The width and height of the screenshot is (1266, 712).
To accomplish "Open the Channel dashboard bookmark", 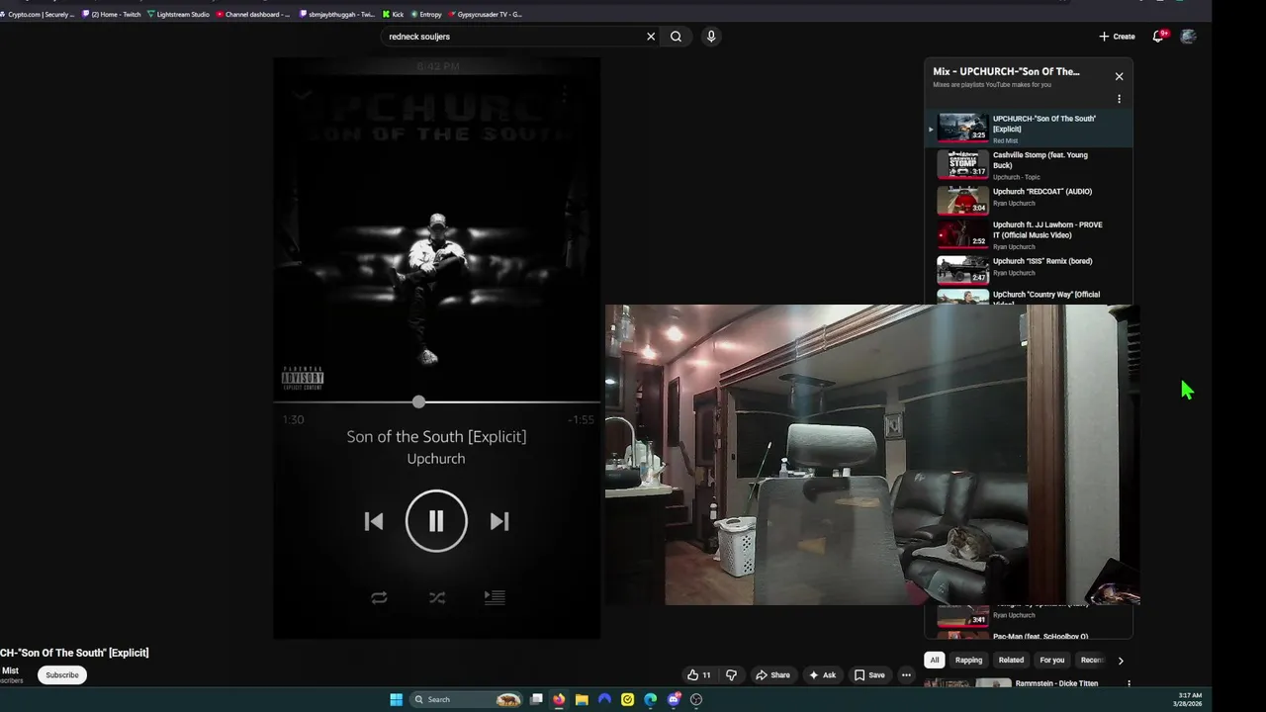I will [254, 14].
